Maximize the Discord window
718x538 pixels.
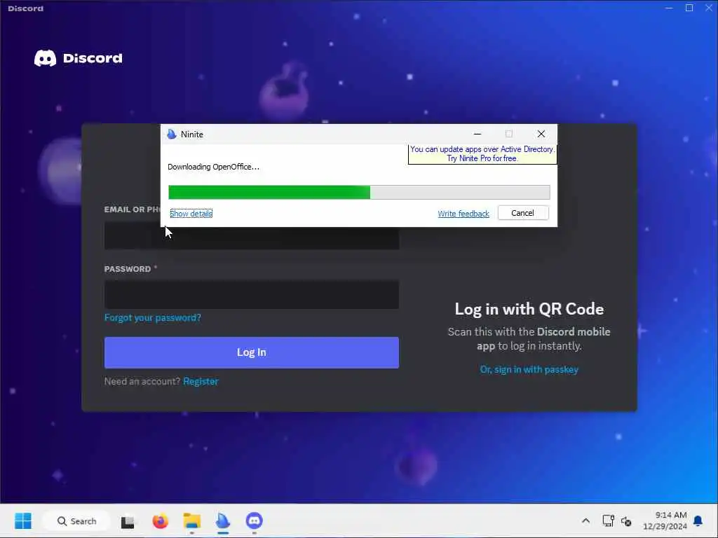(689, 8)
